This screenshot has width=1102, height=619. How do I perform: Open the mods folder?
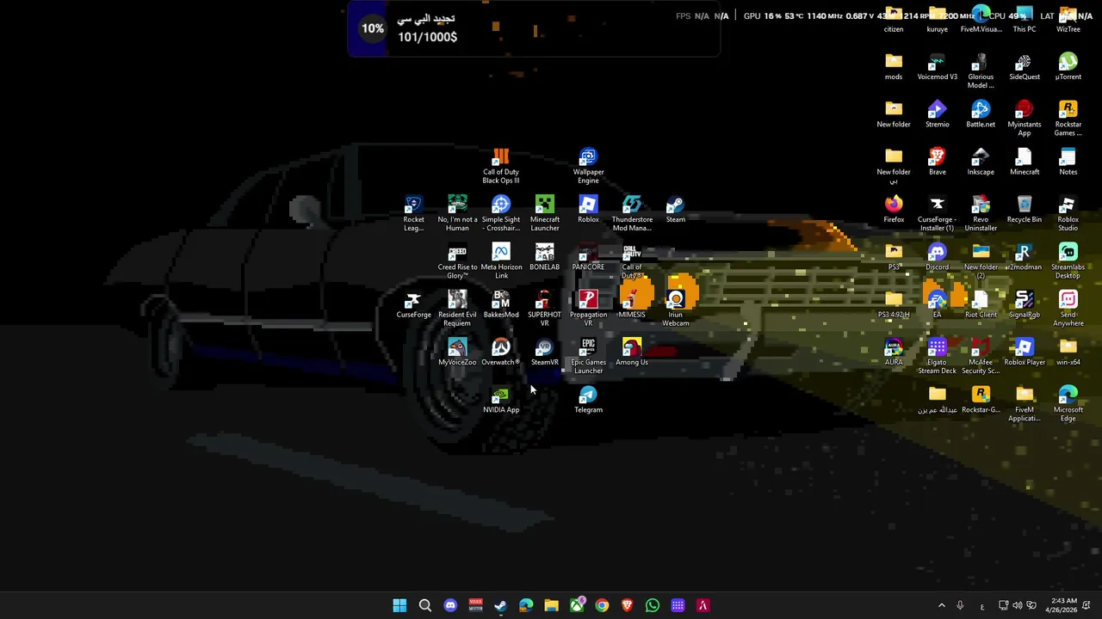(x=894, y=67)
